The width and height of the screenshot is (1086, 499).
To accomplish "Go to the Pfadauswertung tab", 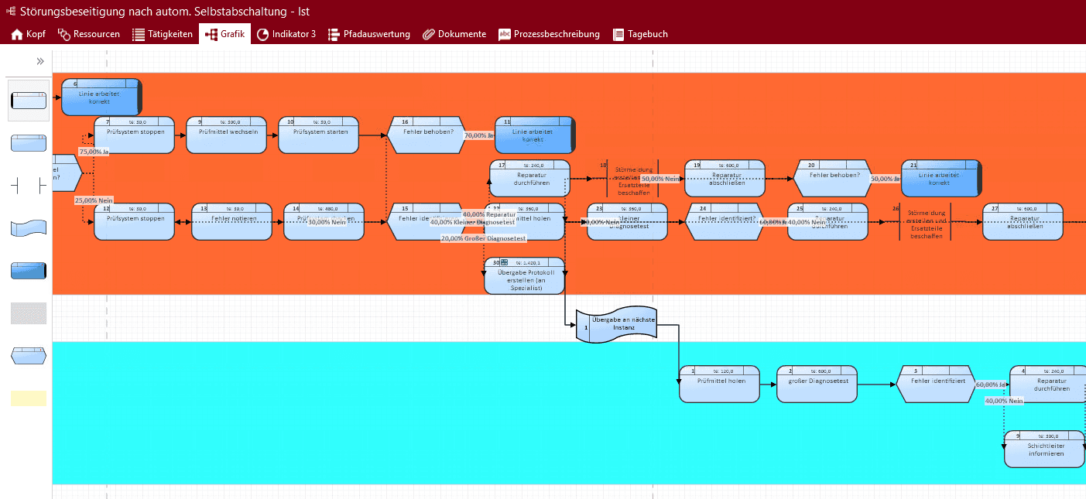I will click(x=369, y=34).
